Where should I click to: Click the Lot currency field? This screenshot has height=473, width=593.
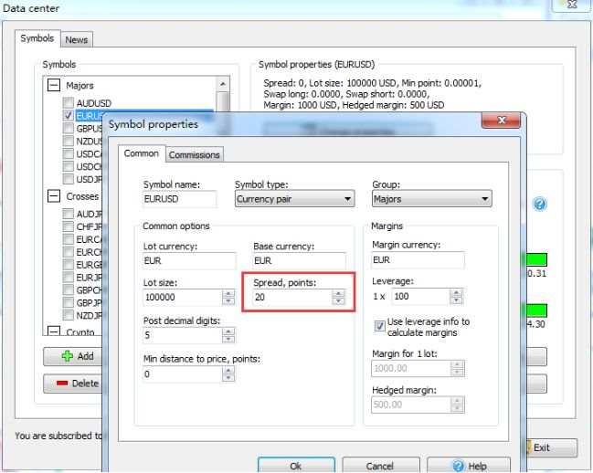tap(189, 260)
